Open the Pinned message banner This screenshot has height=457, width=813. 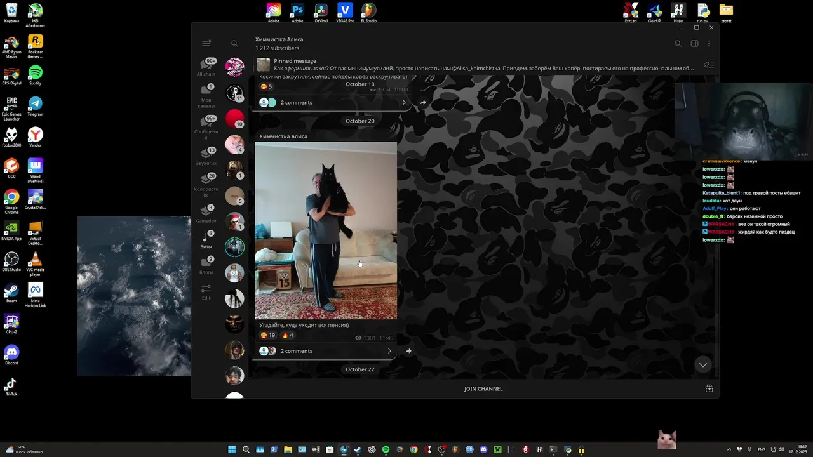pyautogui.click(x=483, y=65)
